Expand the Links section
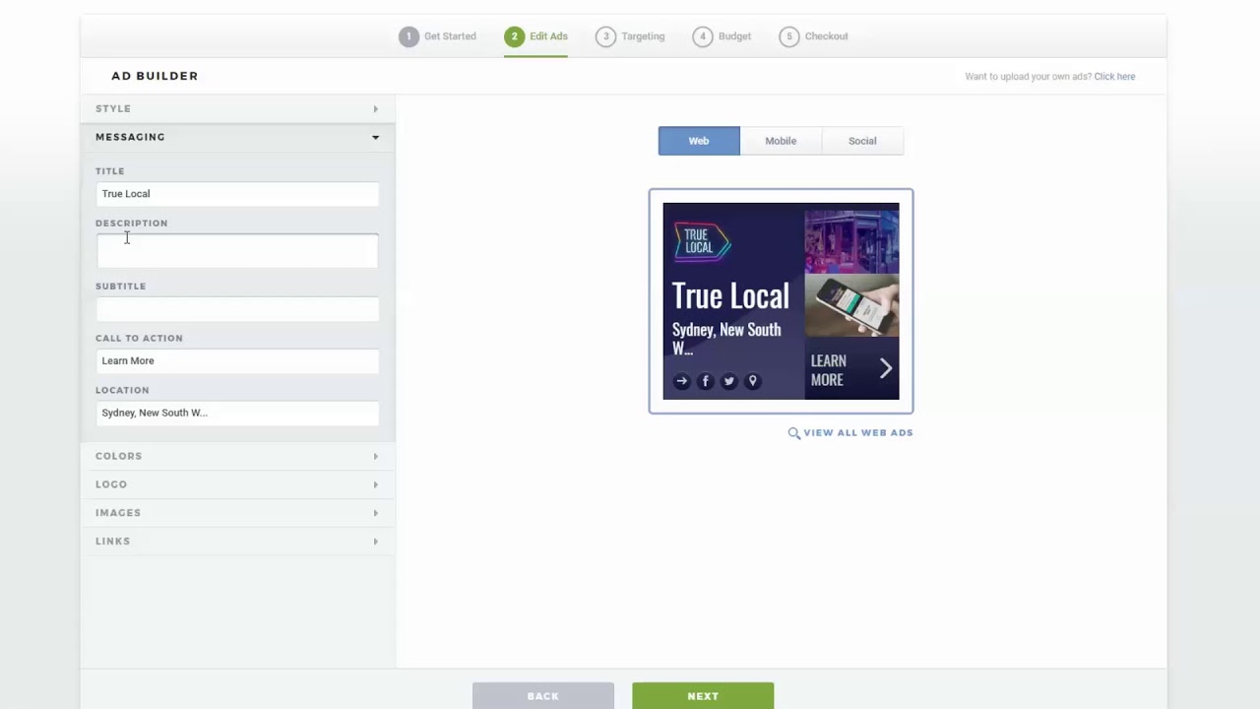Image resolution: width=1260 pixels, height=709 pixels. pos(237,542)
